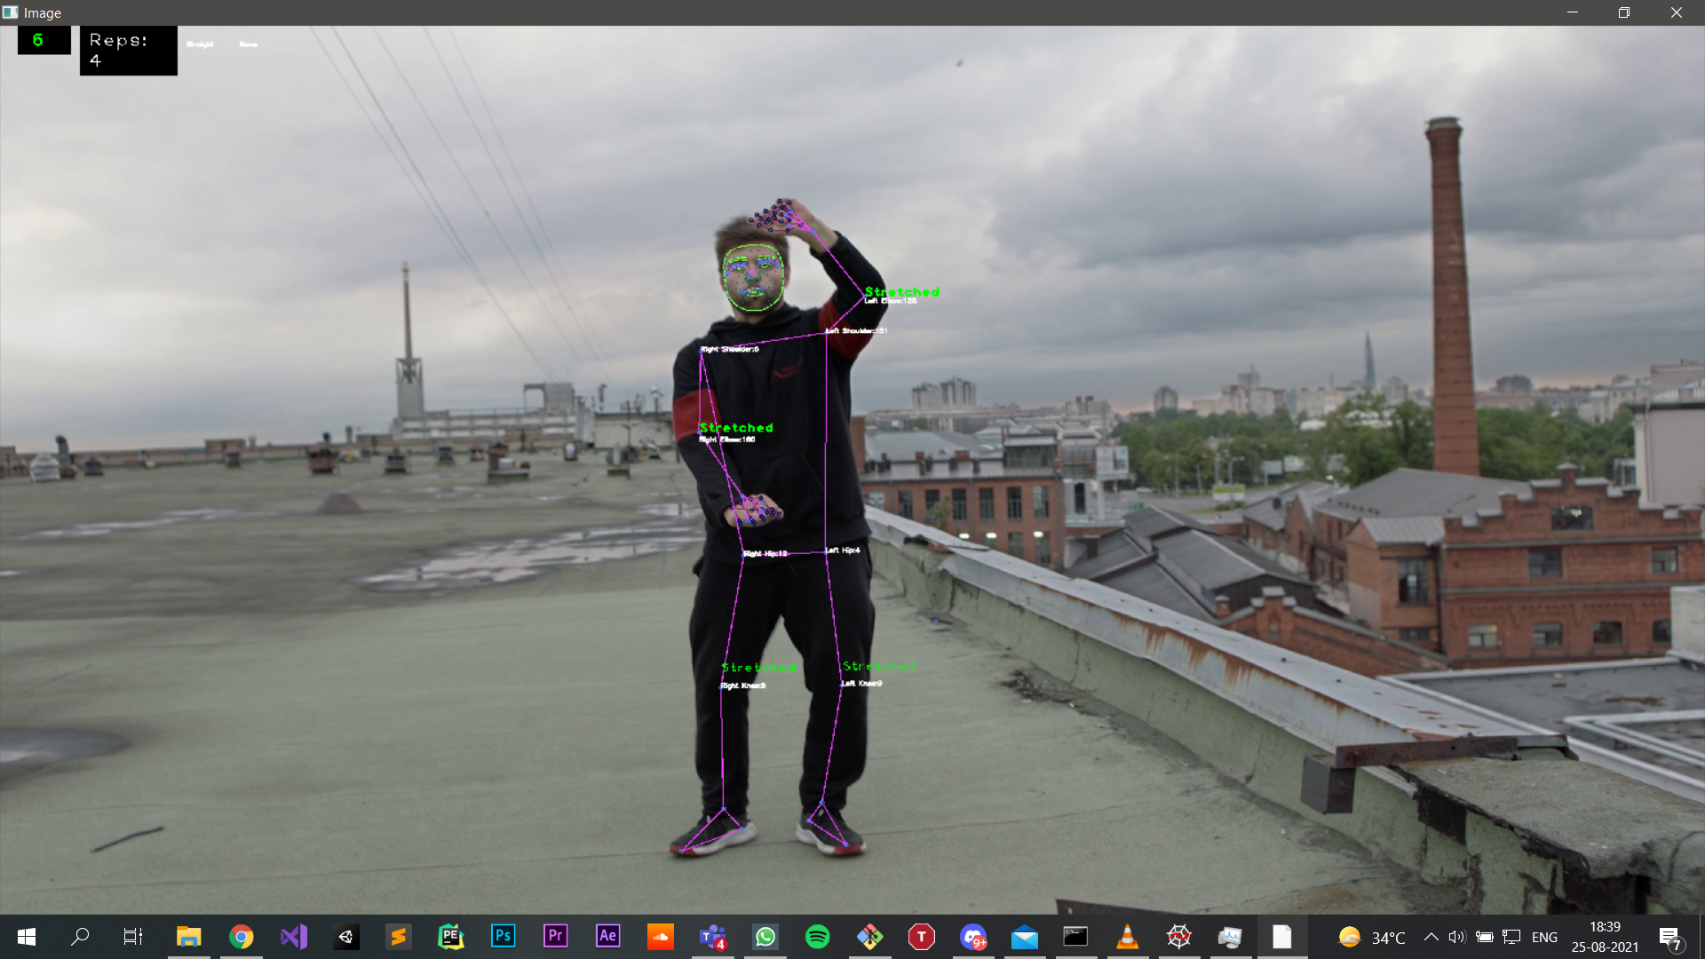Screen dimensions: 1705x959
Task: Open the Git app icon on the taskbar
Action: 869,937
